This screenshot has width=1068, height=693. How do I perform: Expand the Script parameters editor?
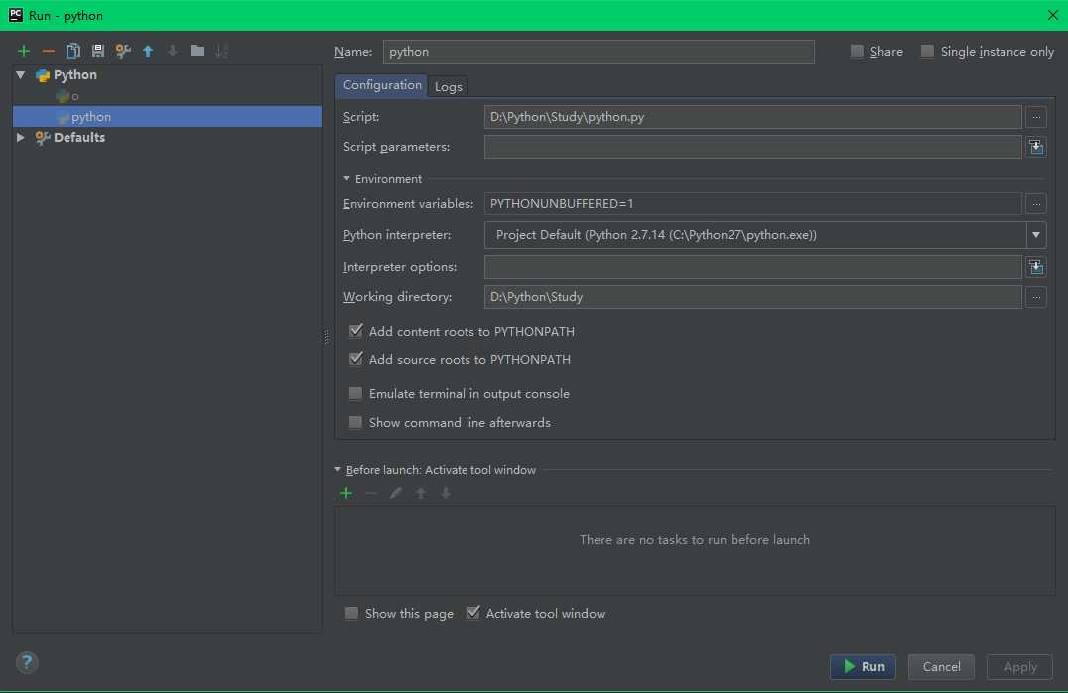coord(1036,147)
